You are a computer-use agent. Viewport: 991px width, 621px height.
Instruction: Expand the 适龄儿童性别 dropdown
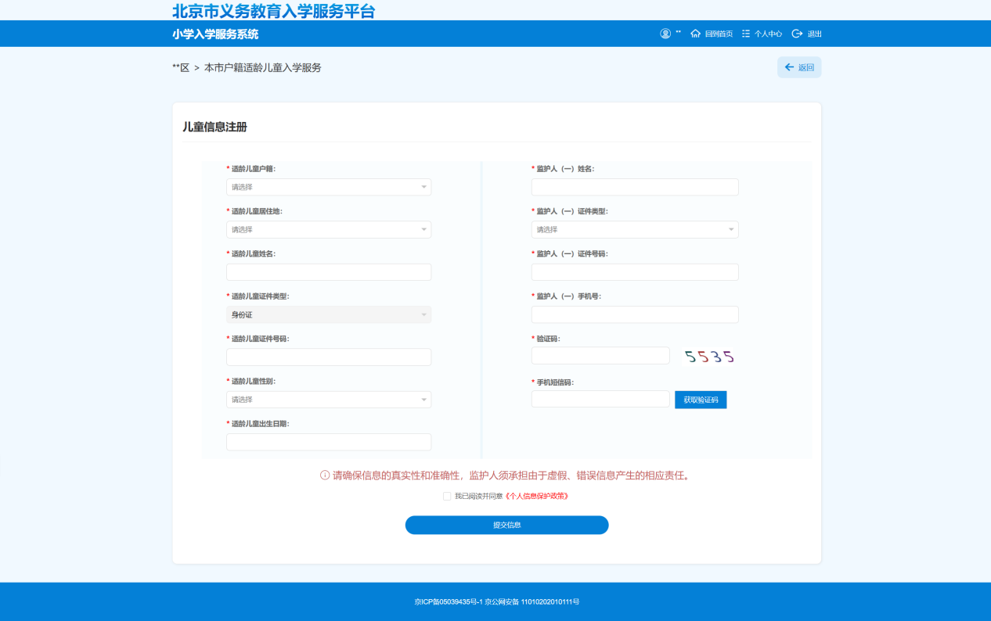coord(329,399)
